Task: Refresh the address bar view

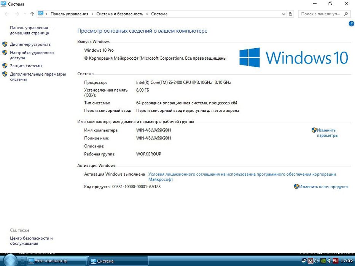Action: point(290,14)
